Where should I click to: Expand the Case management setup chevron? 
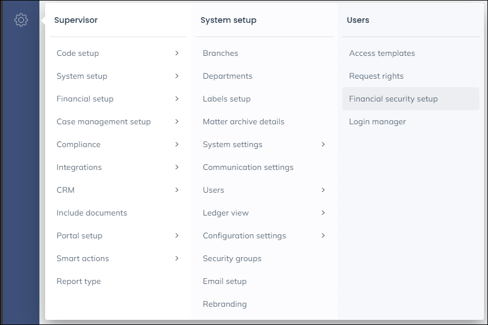(x=177, y=121)
